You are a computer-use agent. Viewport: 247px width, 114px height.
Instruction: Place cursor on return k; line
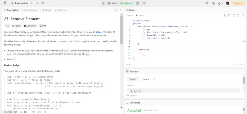tap(144, 50)
